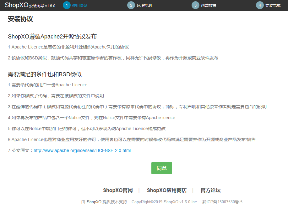
Task: Click the 使用协议 step label
Action: click(x=80, y=6)
